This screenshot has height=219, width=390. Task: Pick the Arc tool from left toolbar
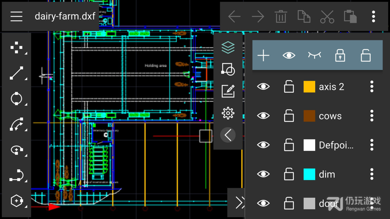tap(16, 124)
